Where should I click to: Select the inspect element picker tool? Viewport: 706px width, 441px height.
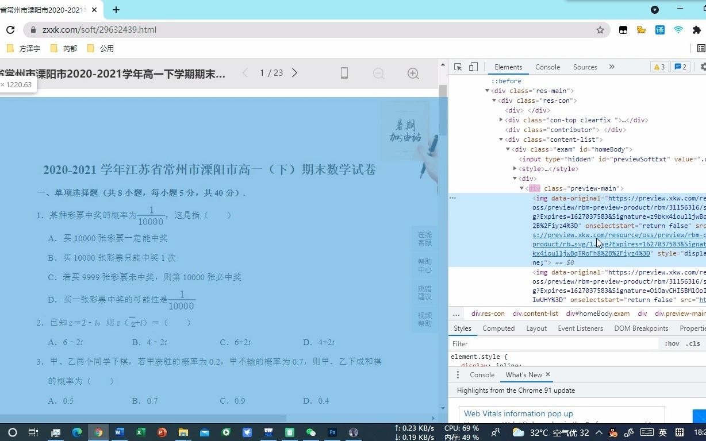tap(458, 67)
